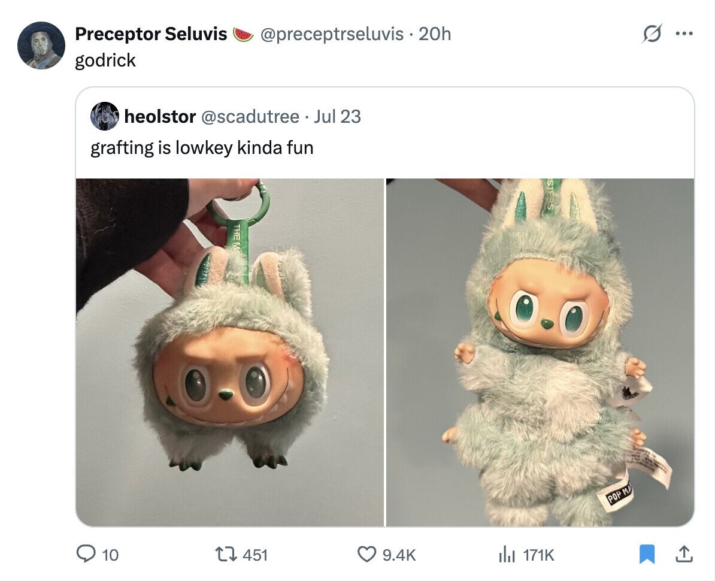715x581 pixels.
Task: Like the tweet with heart icon
Action: pos(366,555)
